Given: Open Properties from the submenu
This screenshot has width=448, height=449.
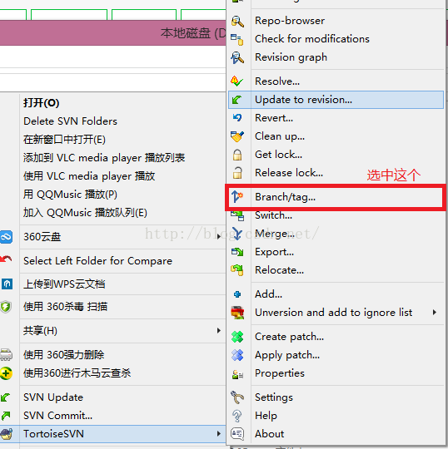Looking at the screenshot, I should pos(280,373).
